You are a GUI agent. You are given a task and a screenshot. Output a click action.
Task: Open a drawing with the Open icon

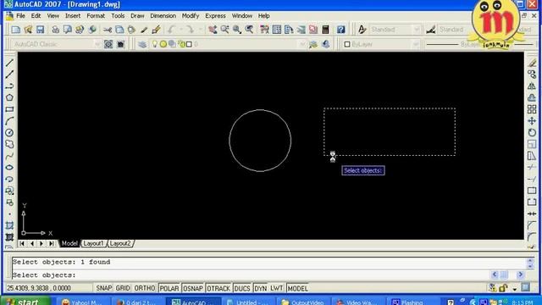tap(28, 30)
